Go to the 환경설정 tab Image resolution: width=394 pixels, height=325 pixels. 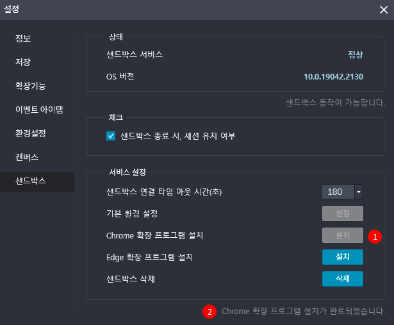click(31, 133)
